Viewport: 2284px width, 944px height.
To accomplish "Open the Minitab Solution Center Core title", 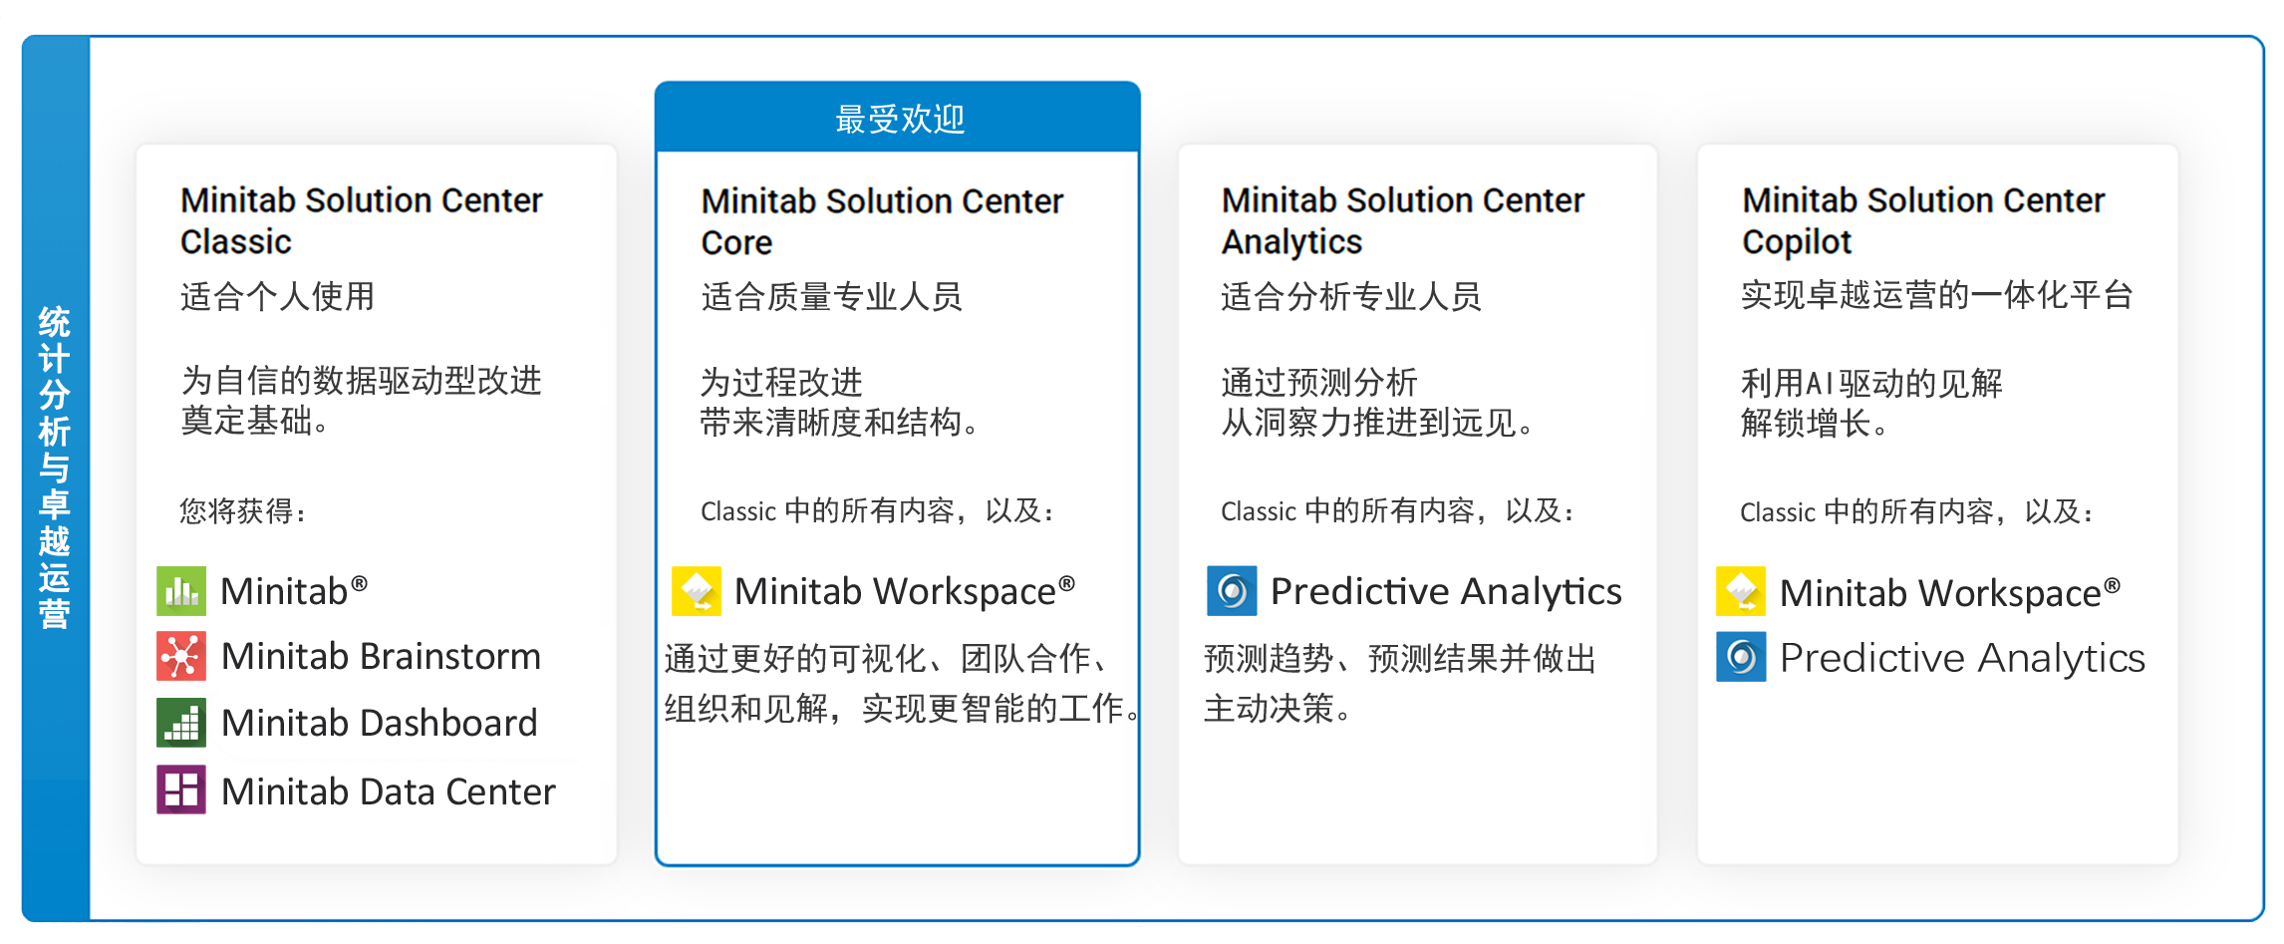I will [882, 221].
